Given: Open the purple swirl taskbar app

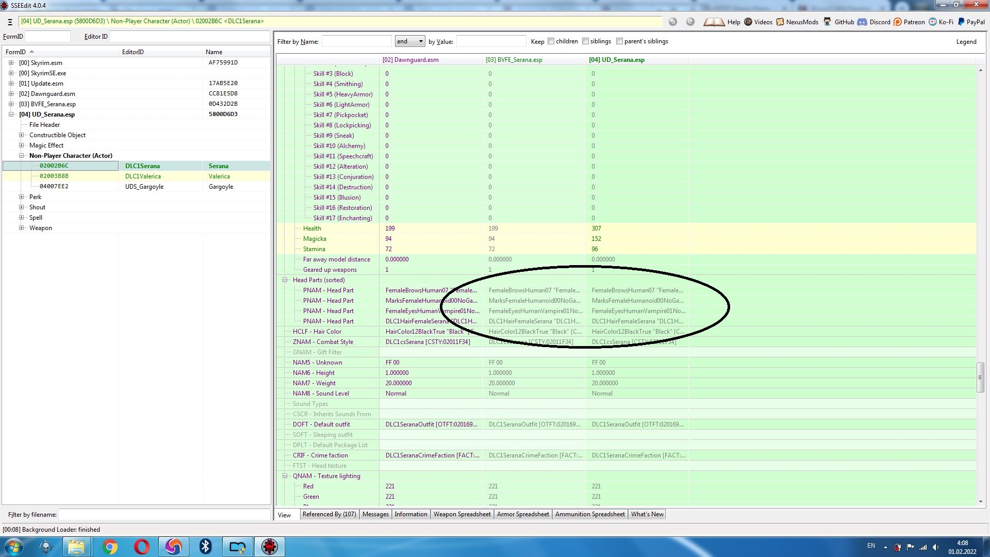Looking at the screenshot, I should pos(173,547).
